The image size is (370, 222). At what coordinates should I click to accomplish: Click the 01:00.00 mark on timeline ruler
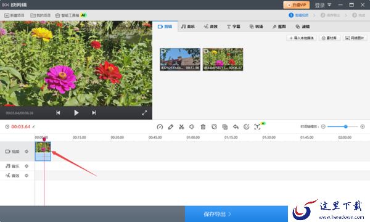pyautogui.click(x=193, y=138)
